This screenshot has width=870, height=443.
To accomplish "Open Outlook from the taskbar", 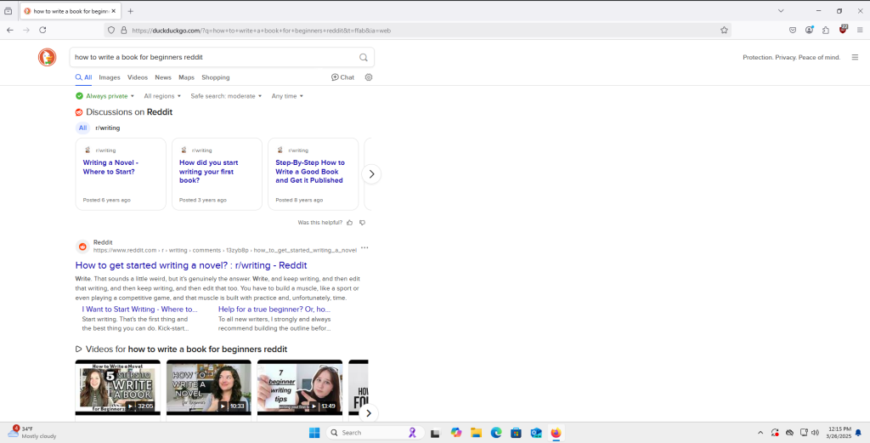I will (536, 433).
